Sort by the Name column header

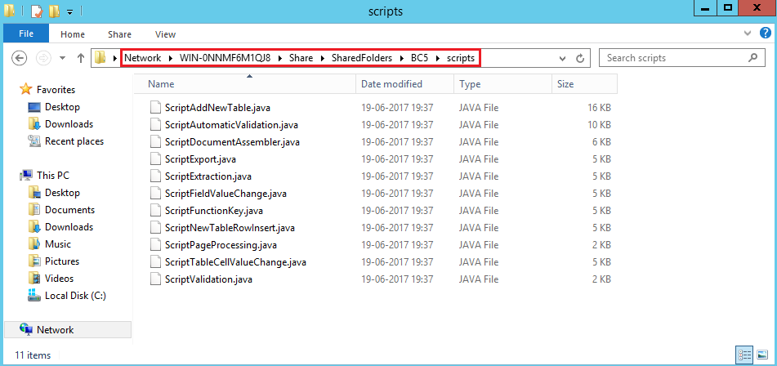pyautogui.click(x=245, y=83)
